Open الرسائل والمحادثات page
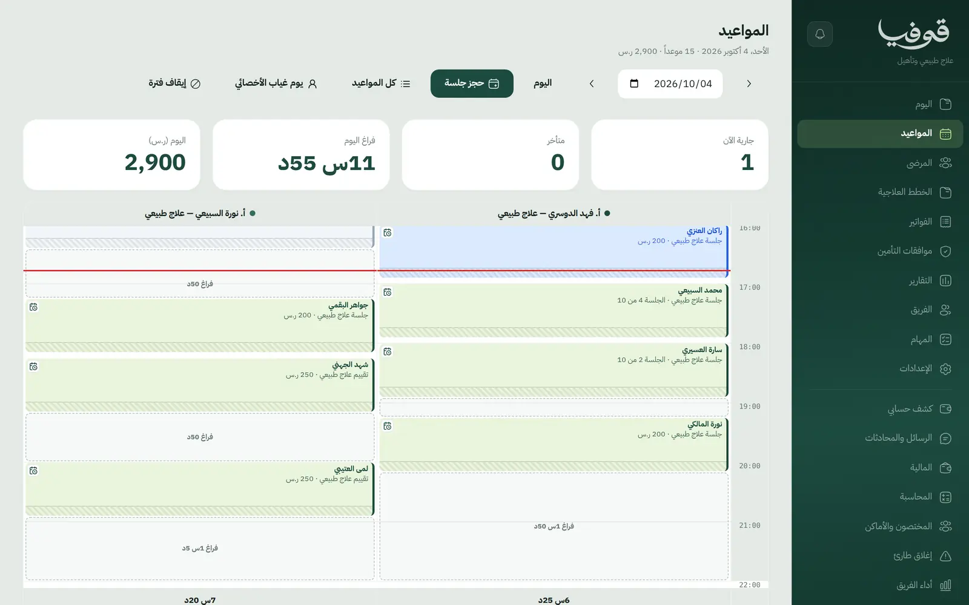969x605 pixels. pos(880,438)
